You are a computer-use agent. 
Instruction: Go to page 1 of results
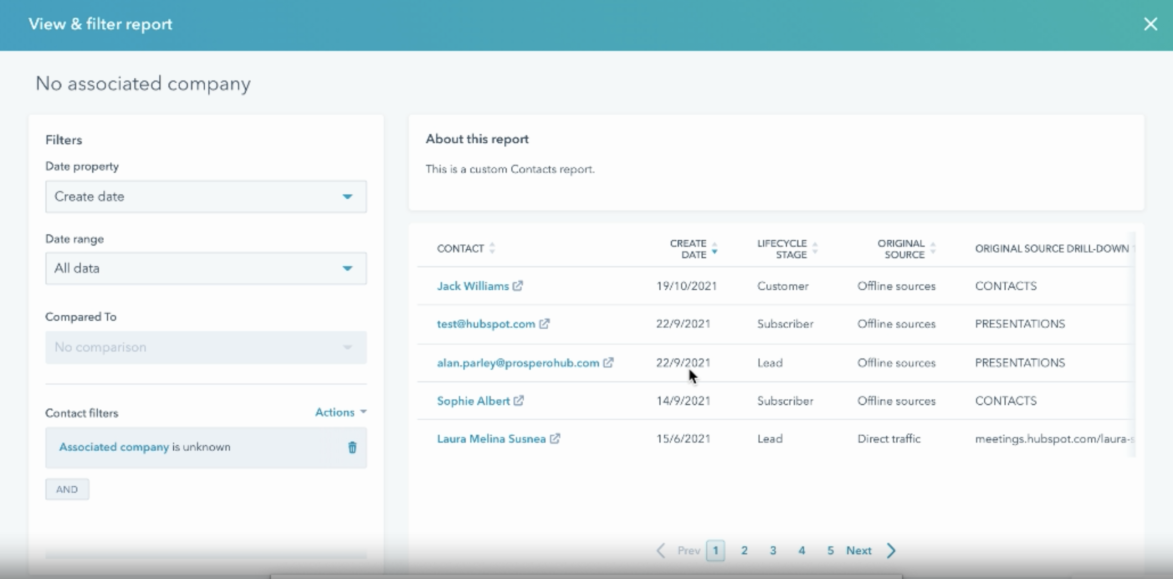[715, 550]
